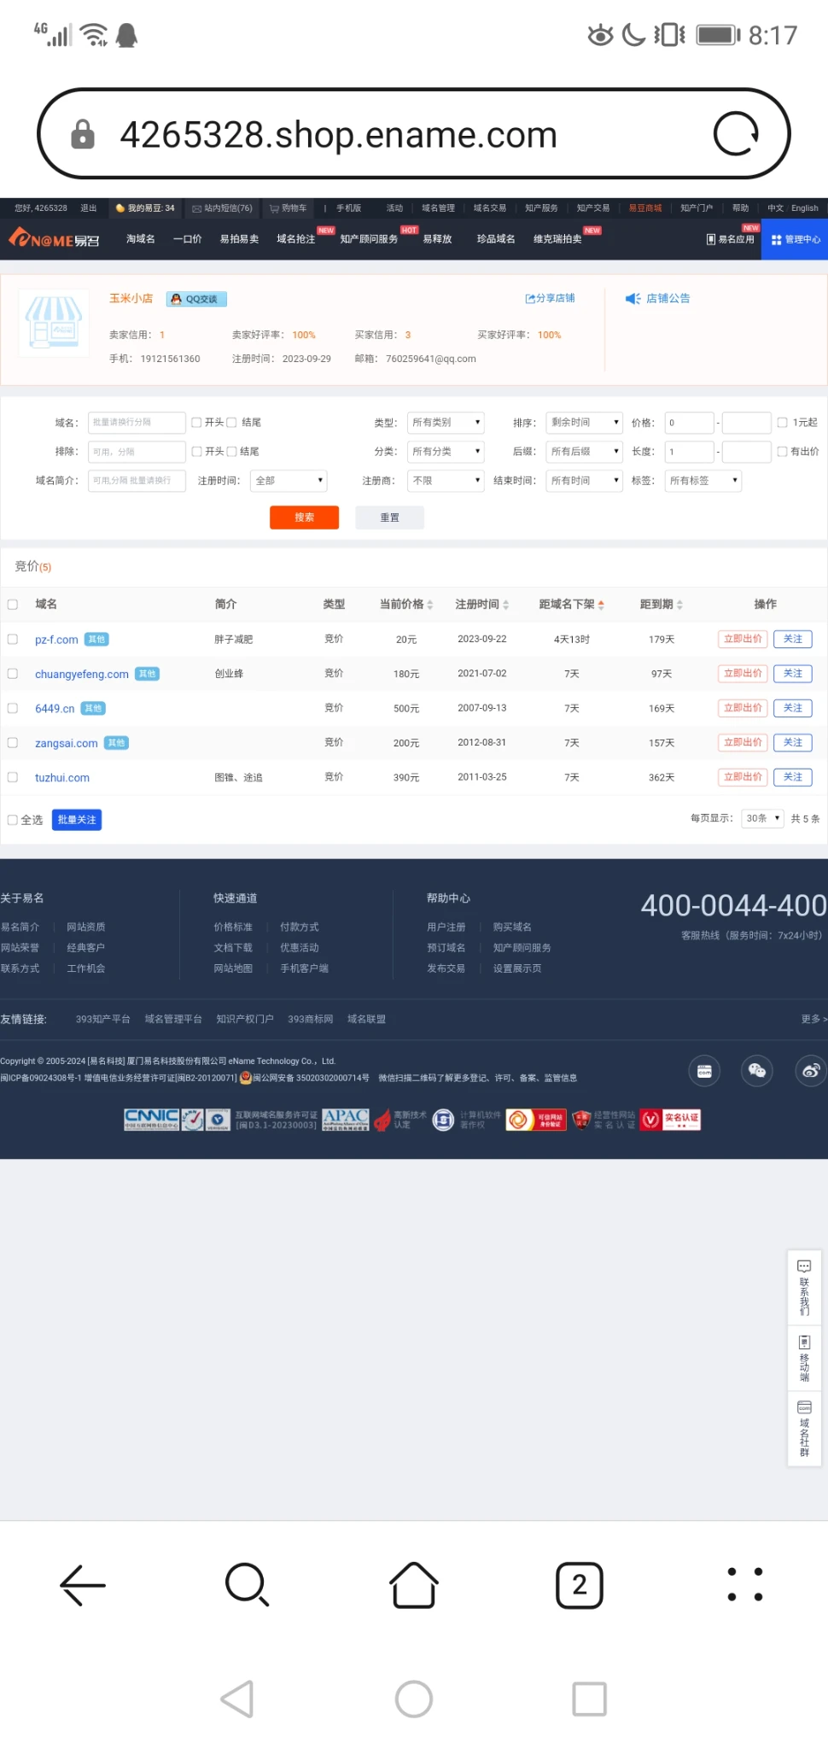Open the browser search icon
The width and height of the screenshot is (828, 1749).
coord(248,1585)
